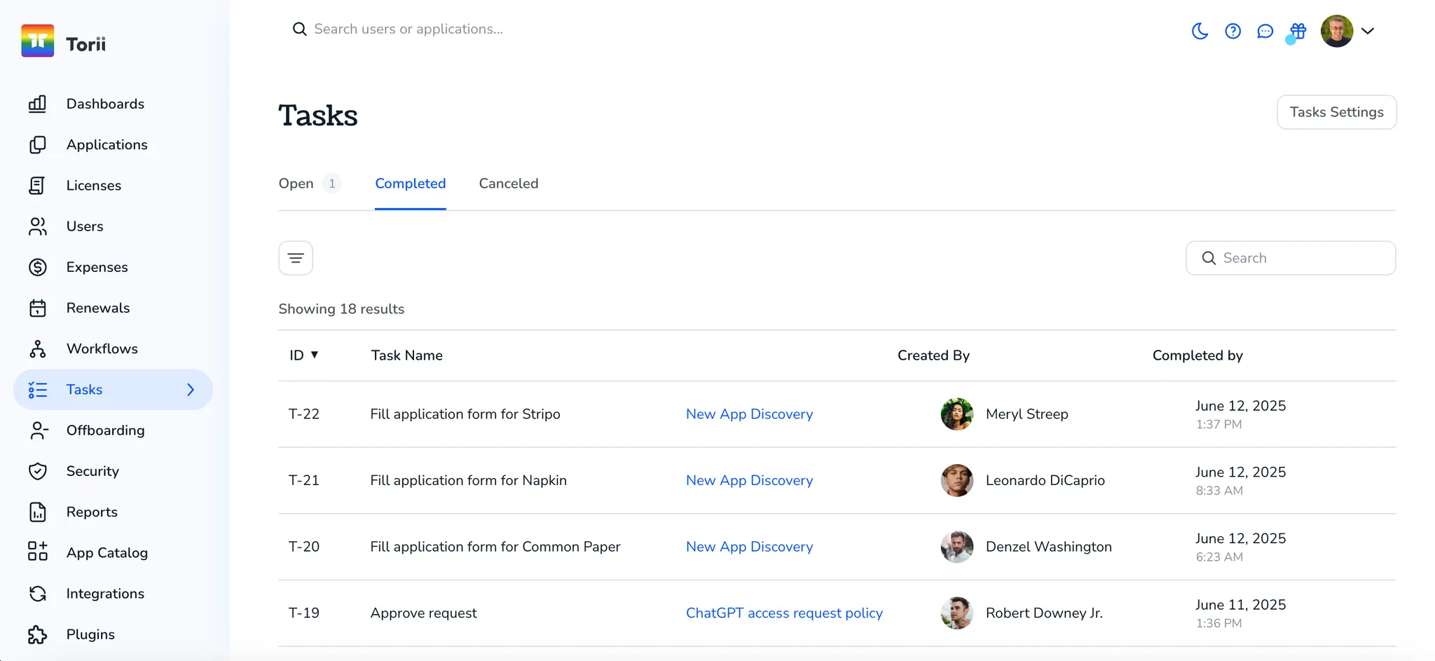
Task: Click Meryl Streep's avatar thumbnail
Action: (x=956, y=414)
